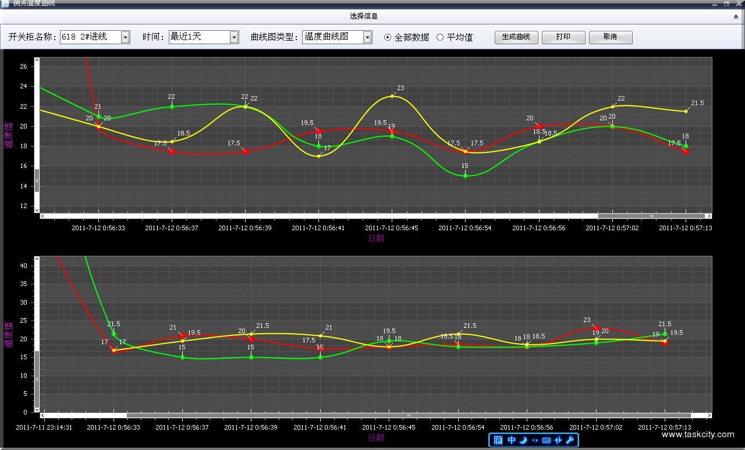Viewport: 745px width, 450px height.
Task: Click the bottom chart's vertical scrollbar down arrow
Action: [x=37, y=409]
